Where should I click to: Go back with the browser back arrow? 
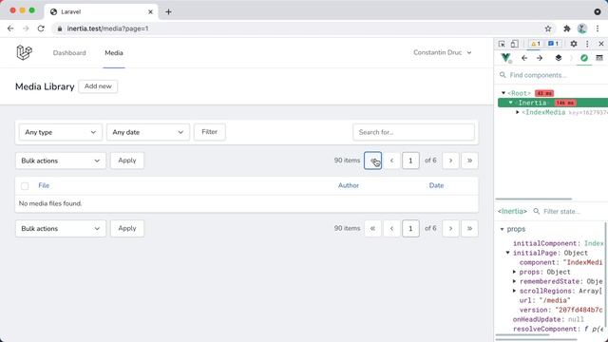coord(10,28)
